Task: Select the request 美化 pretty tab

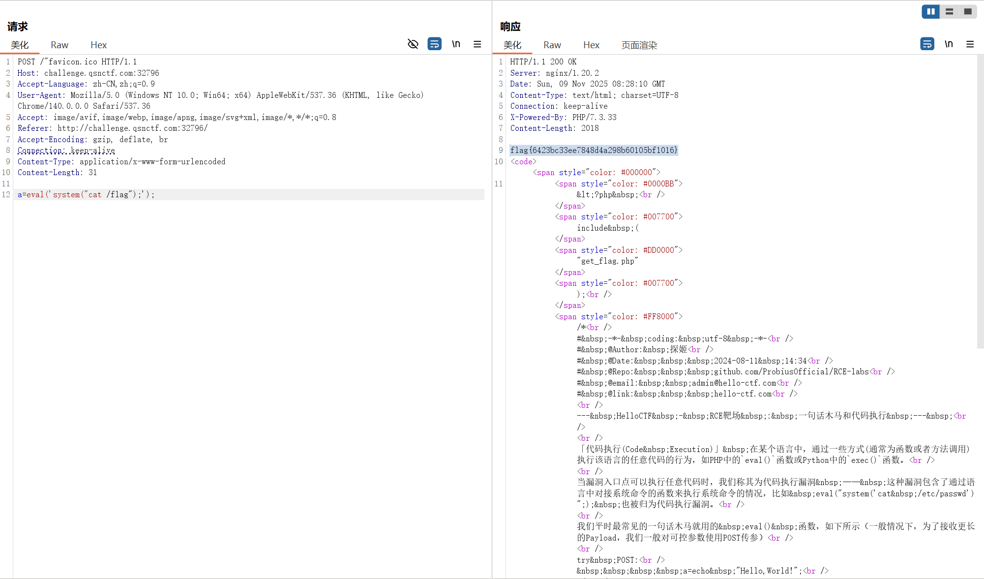Action: click(20, 45)
